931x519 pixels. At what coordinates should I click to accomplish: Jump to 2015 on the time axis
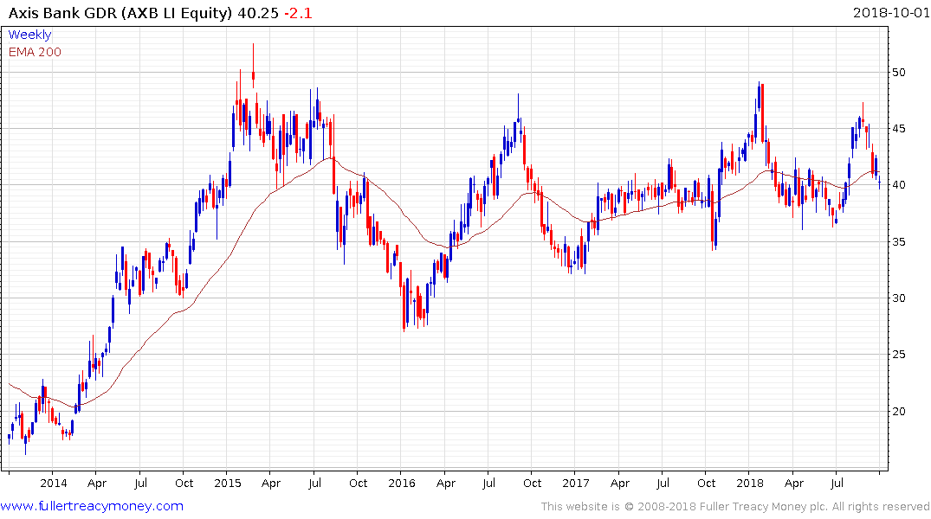[x=227, y=484]
